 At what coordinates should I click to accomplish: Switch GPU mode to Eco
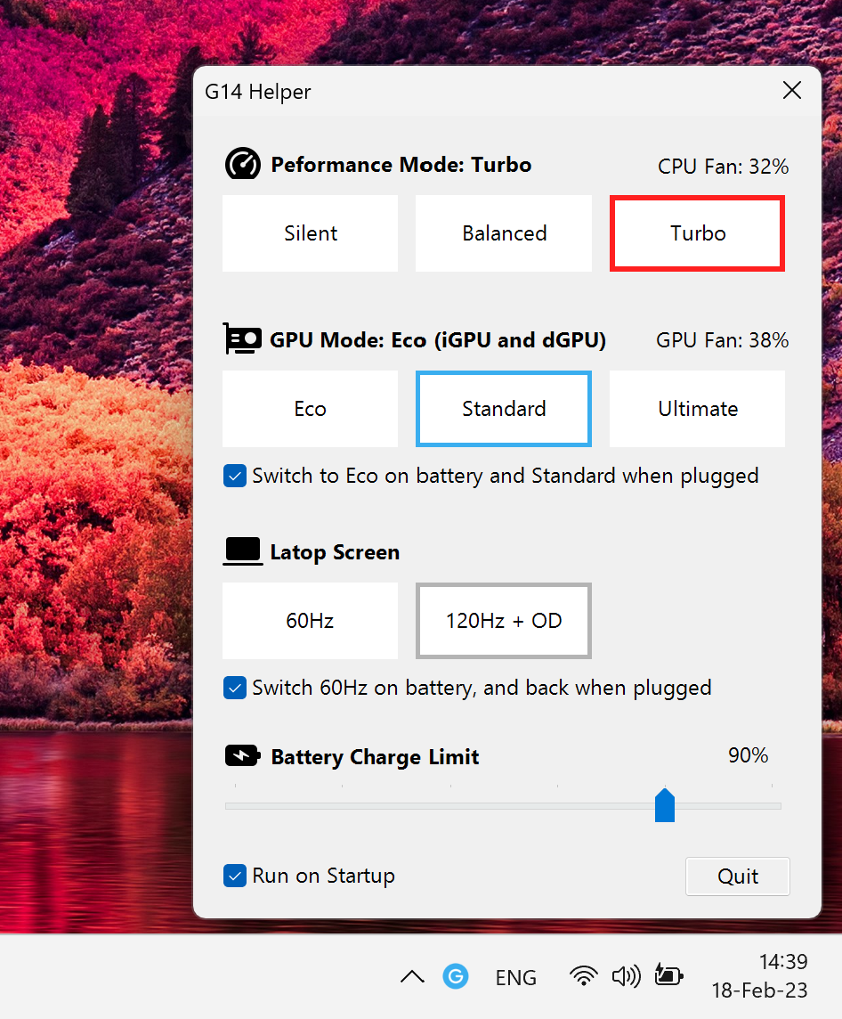point(310,409)
